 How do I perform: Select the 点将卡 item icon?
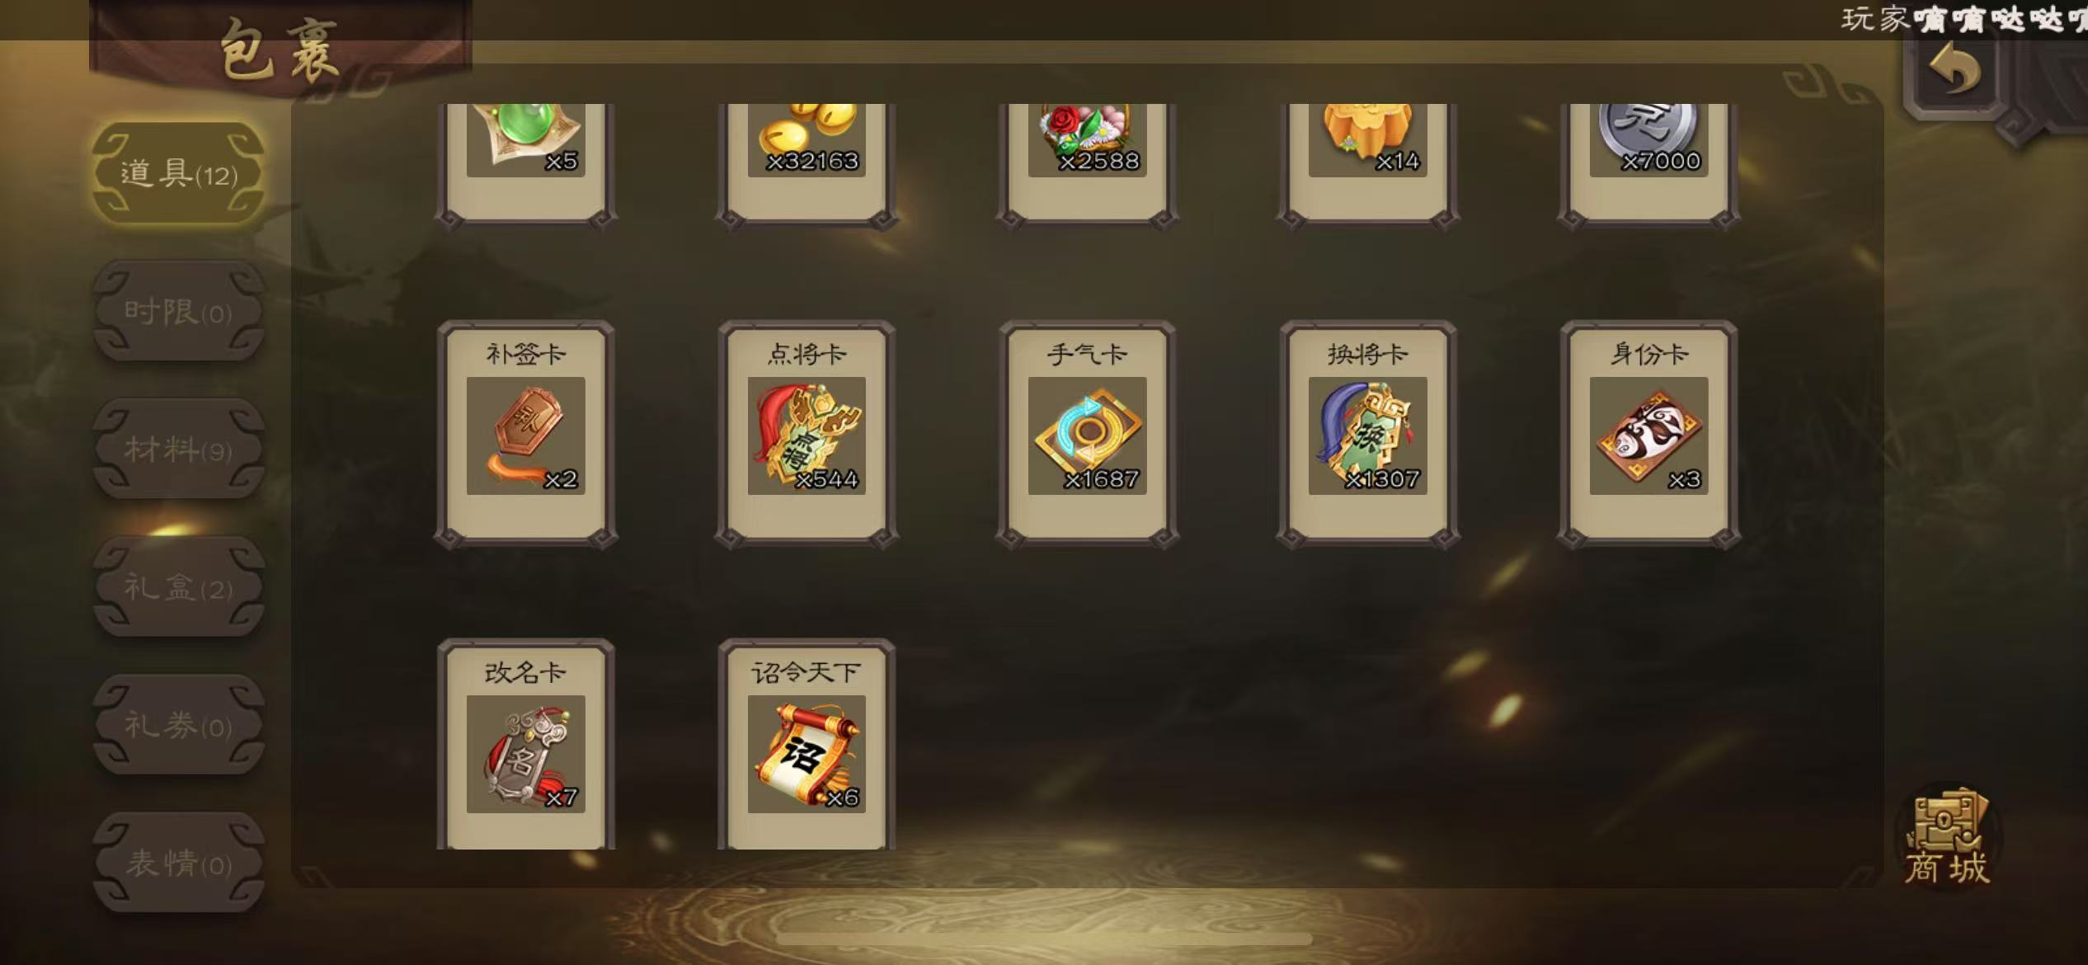pyautogui.click(x=807, y=435)
